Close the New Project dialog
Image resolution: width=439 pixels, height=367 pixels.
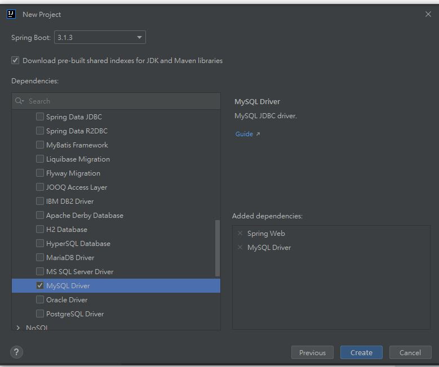tap(428, 14)
